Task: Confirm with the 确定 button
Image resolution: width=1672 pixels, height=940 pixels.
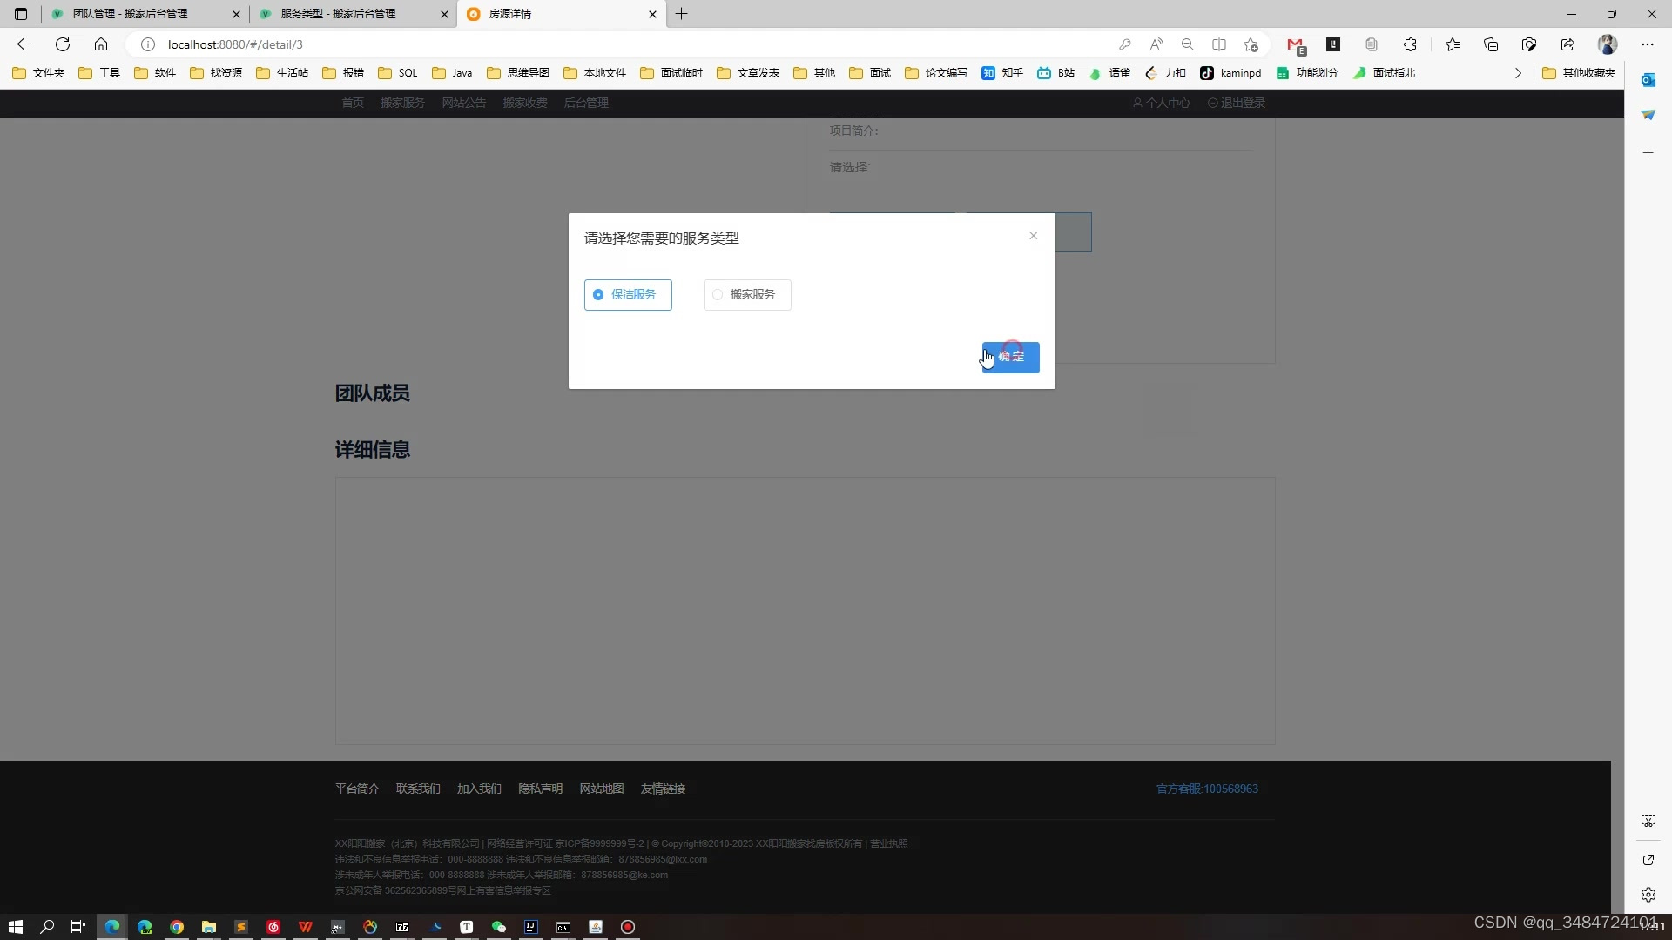Action: click(1010, 357)
